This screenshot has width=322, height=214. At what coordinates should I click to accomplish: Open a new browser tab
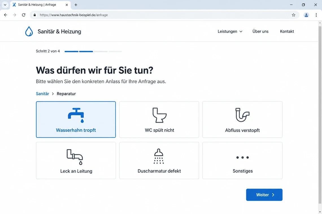76,5
